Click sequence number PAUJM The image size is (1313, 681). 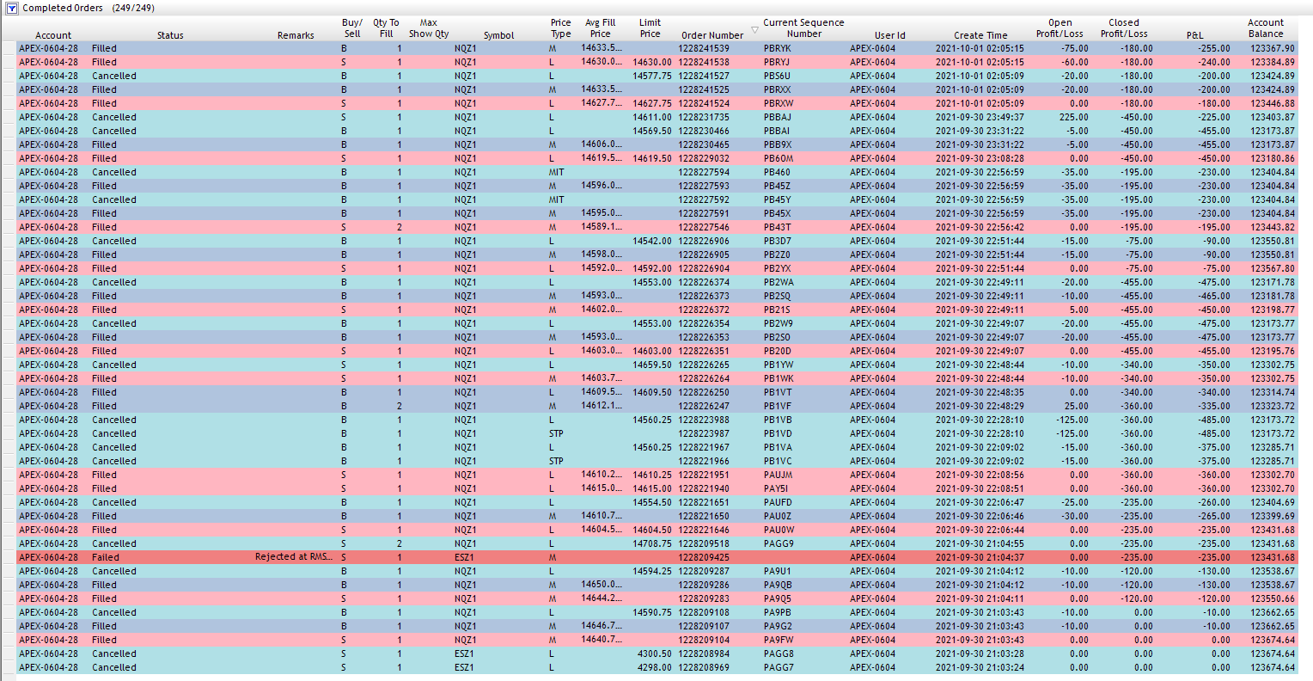[x=778, y=475]
